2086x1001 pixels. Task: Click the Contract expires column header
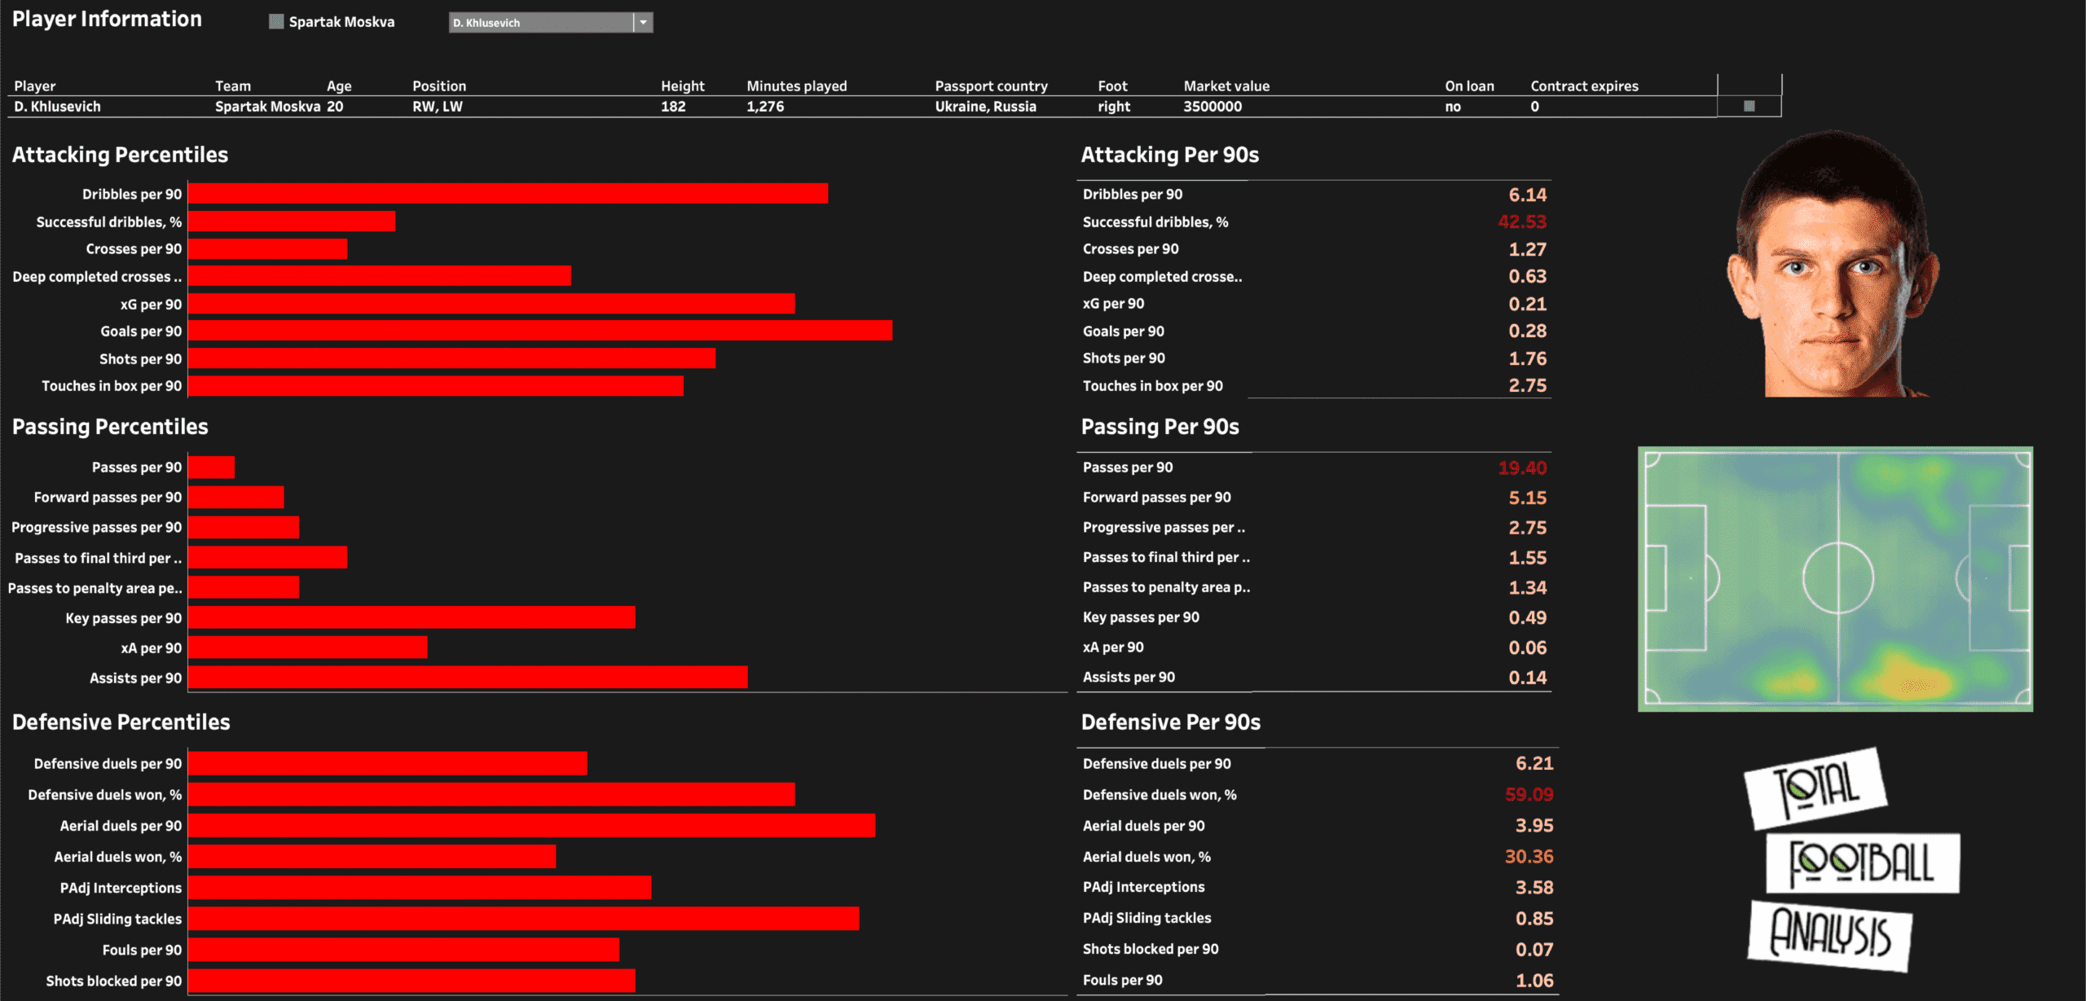(x=1583, y=86)
